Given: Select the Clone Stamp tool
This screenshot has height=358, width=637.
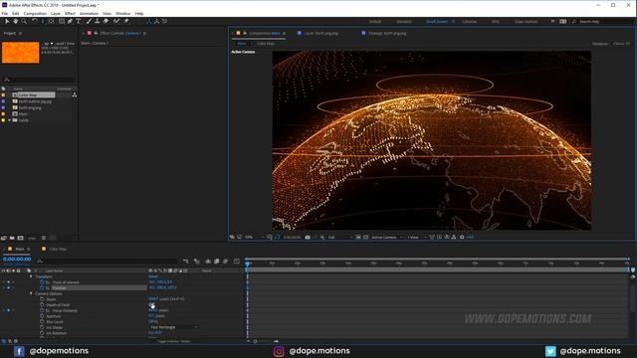Looking at the screenshot, I should click(x=98, y=21).
